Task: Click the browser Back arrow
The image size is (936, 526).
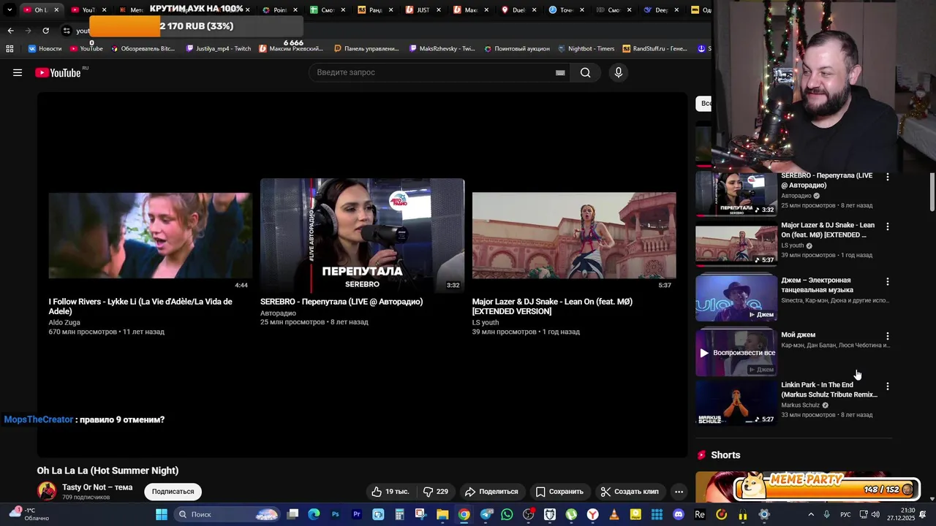Action: click(10, 31)
